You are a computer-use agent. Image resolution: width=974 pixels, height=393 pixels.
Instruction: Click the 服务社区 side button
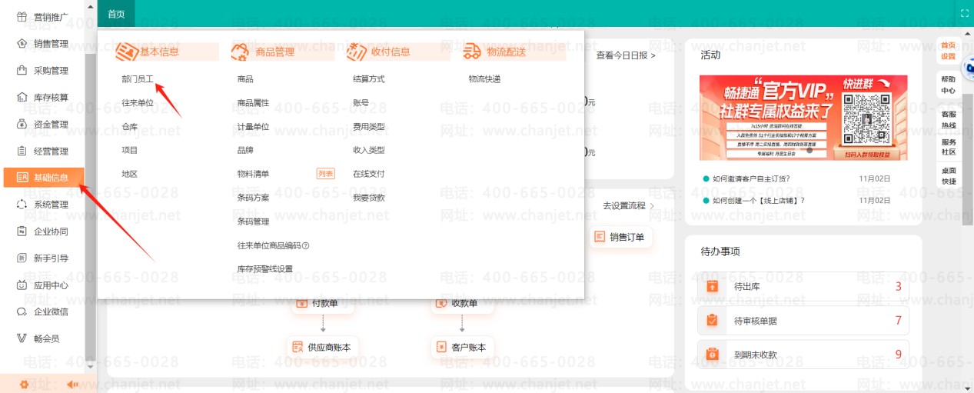click(x=949, y=147)
